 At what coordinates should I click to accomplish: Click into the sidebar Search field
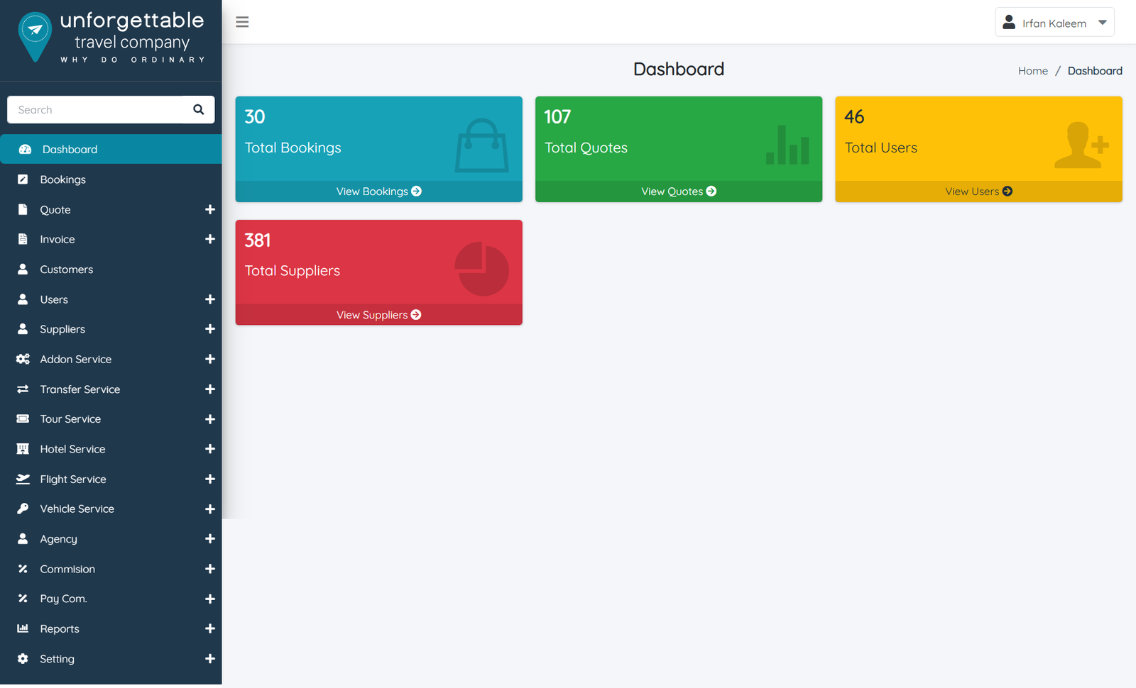click(x=95, y=110)
